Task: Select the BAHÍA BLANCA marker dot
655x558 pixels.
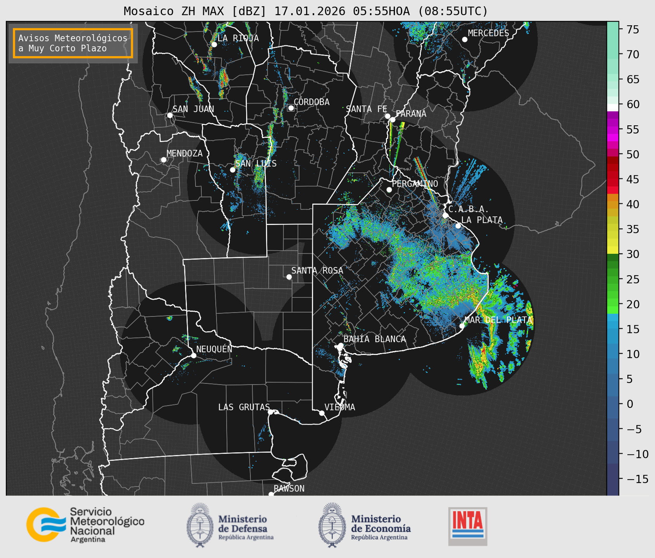Action: (341, 345)
